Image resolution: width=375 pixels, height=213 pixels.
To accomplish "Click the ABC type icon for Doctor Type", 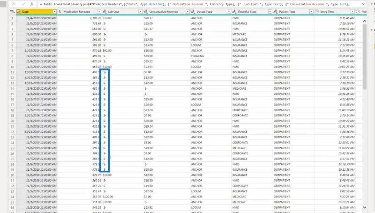I will [193, 11].
